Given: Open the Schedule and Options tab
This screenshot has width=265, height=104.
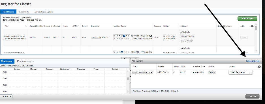Looking at the screenshot, I should (44, 12).
